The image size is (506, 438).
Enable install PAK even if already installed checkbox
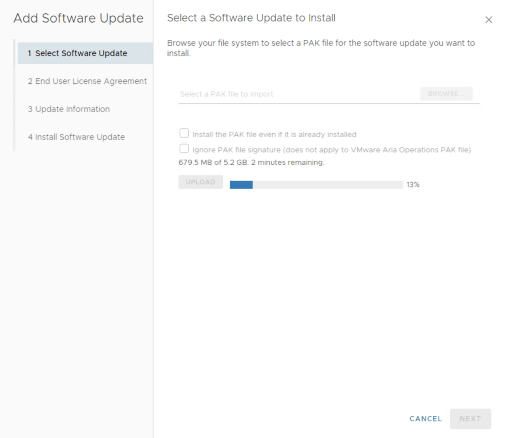coord(184,134)
